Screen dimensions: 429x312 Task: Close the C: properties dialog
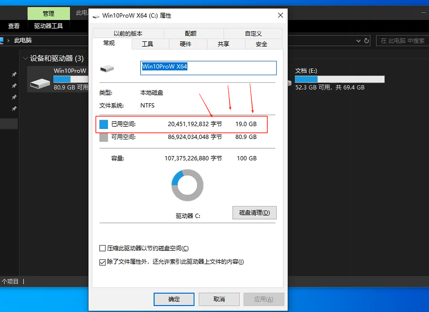click(280, 15)
